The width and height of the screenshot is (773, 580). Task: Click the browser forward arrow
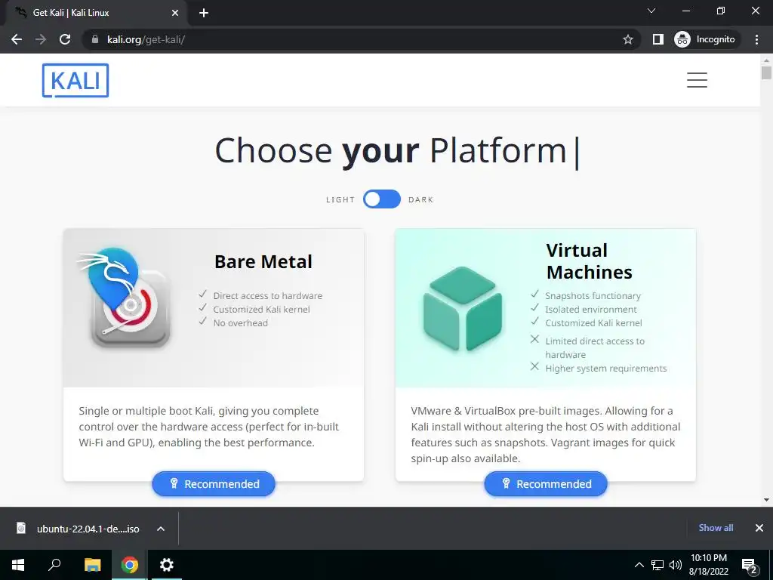pyautogui.click(x=41, y=39)
